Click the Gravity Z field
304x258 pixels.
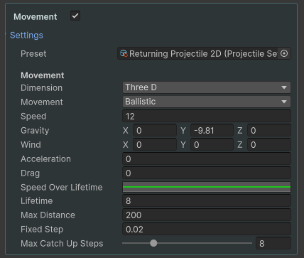point(269,131)
